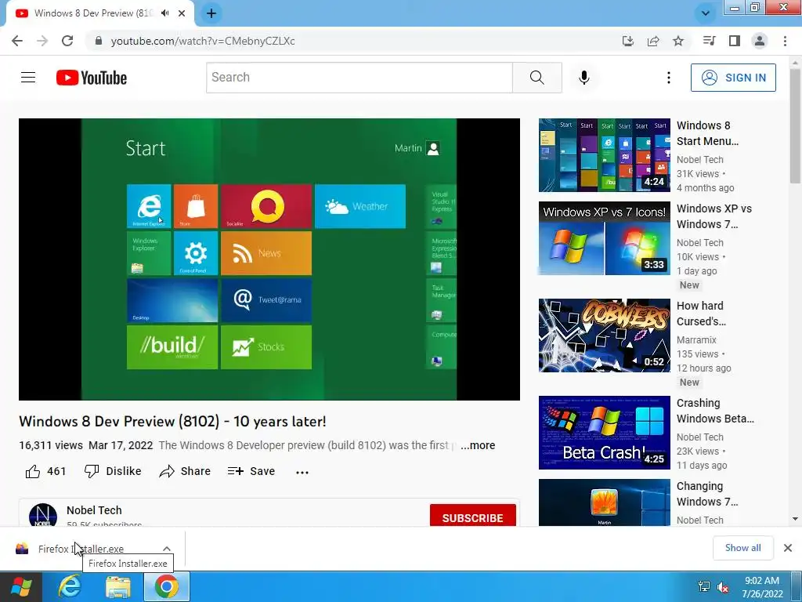The image size is (802, 602).
Task: Click the video title text
Action: [172, 421]
